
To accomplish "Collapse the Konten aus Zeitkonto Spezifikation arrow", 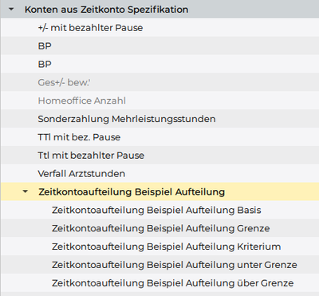I will [x=11, y=9].
